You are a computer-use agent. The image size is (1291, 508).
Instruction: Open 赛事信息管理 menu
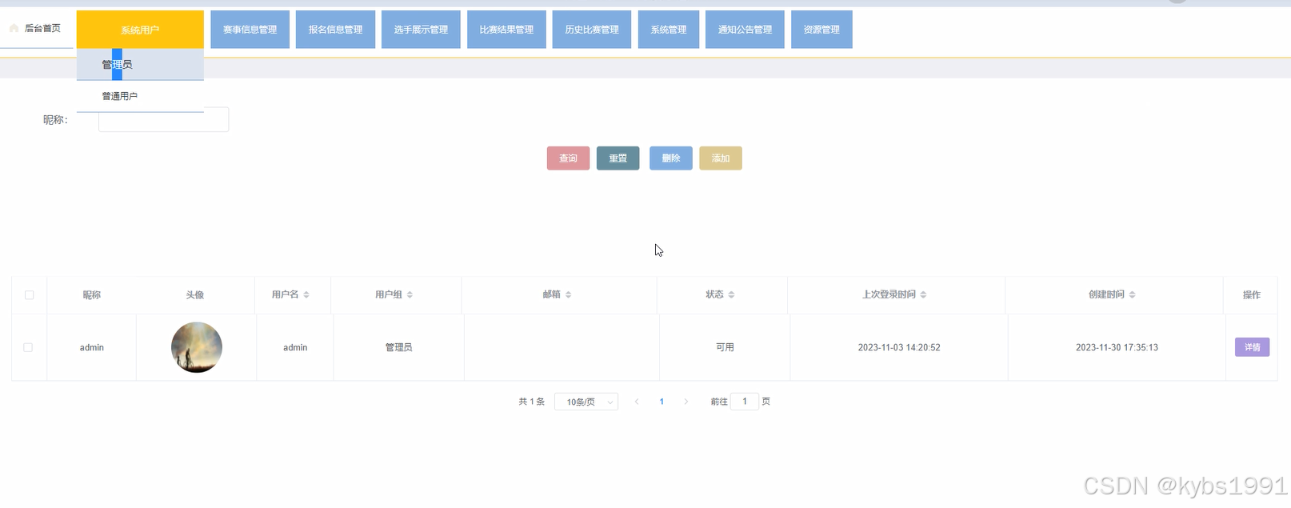coord(250,30)
